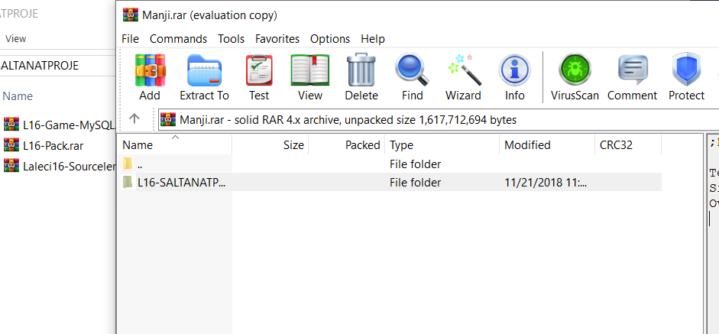
Task: Sort by Name column in WinRAR
Action: coord(175,145)
